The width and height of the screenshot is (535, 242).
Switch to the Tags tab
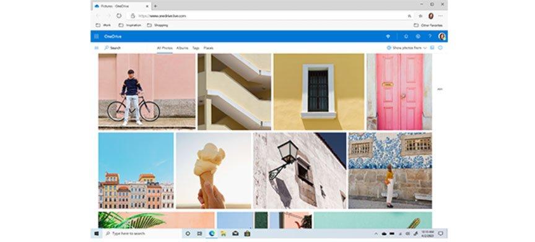tap(196, 48)
